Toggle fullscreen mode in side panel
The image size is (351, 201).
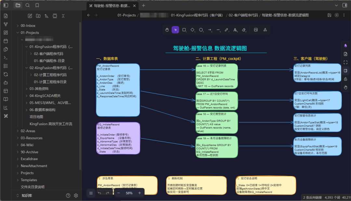point(345,62)
